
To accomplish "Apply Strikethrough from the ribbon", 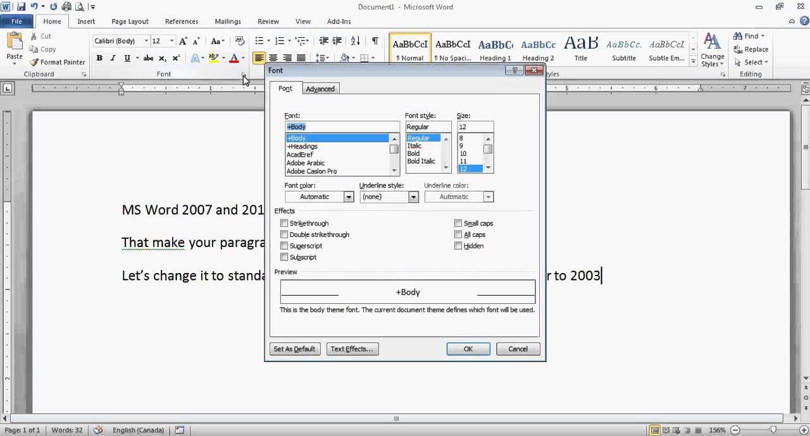I will tap(148, 58).
